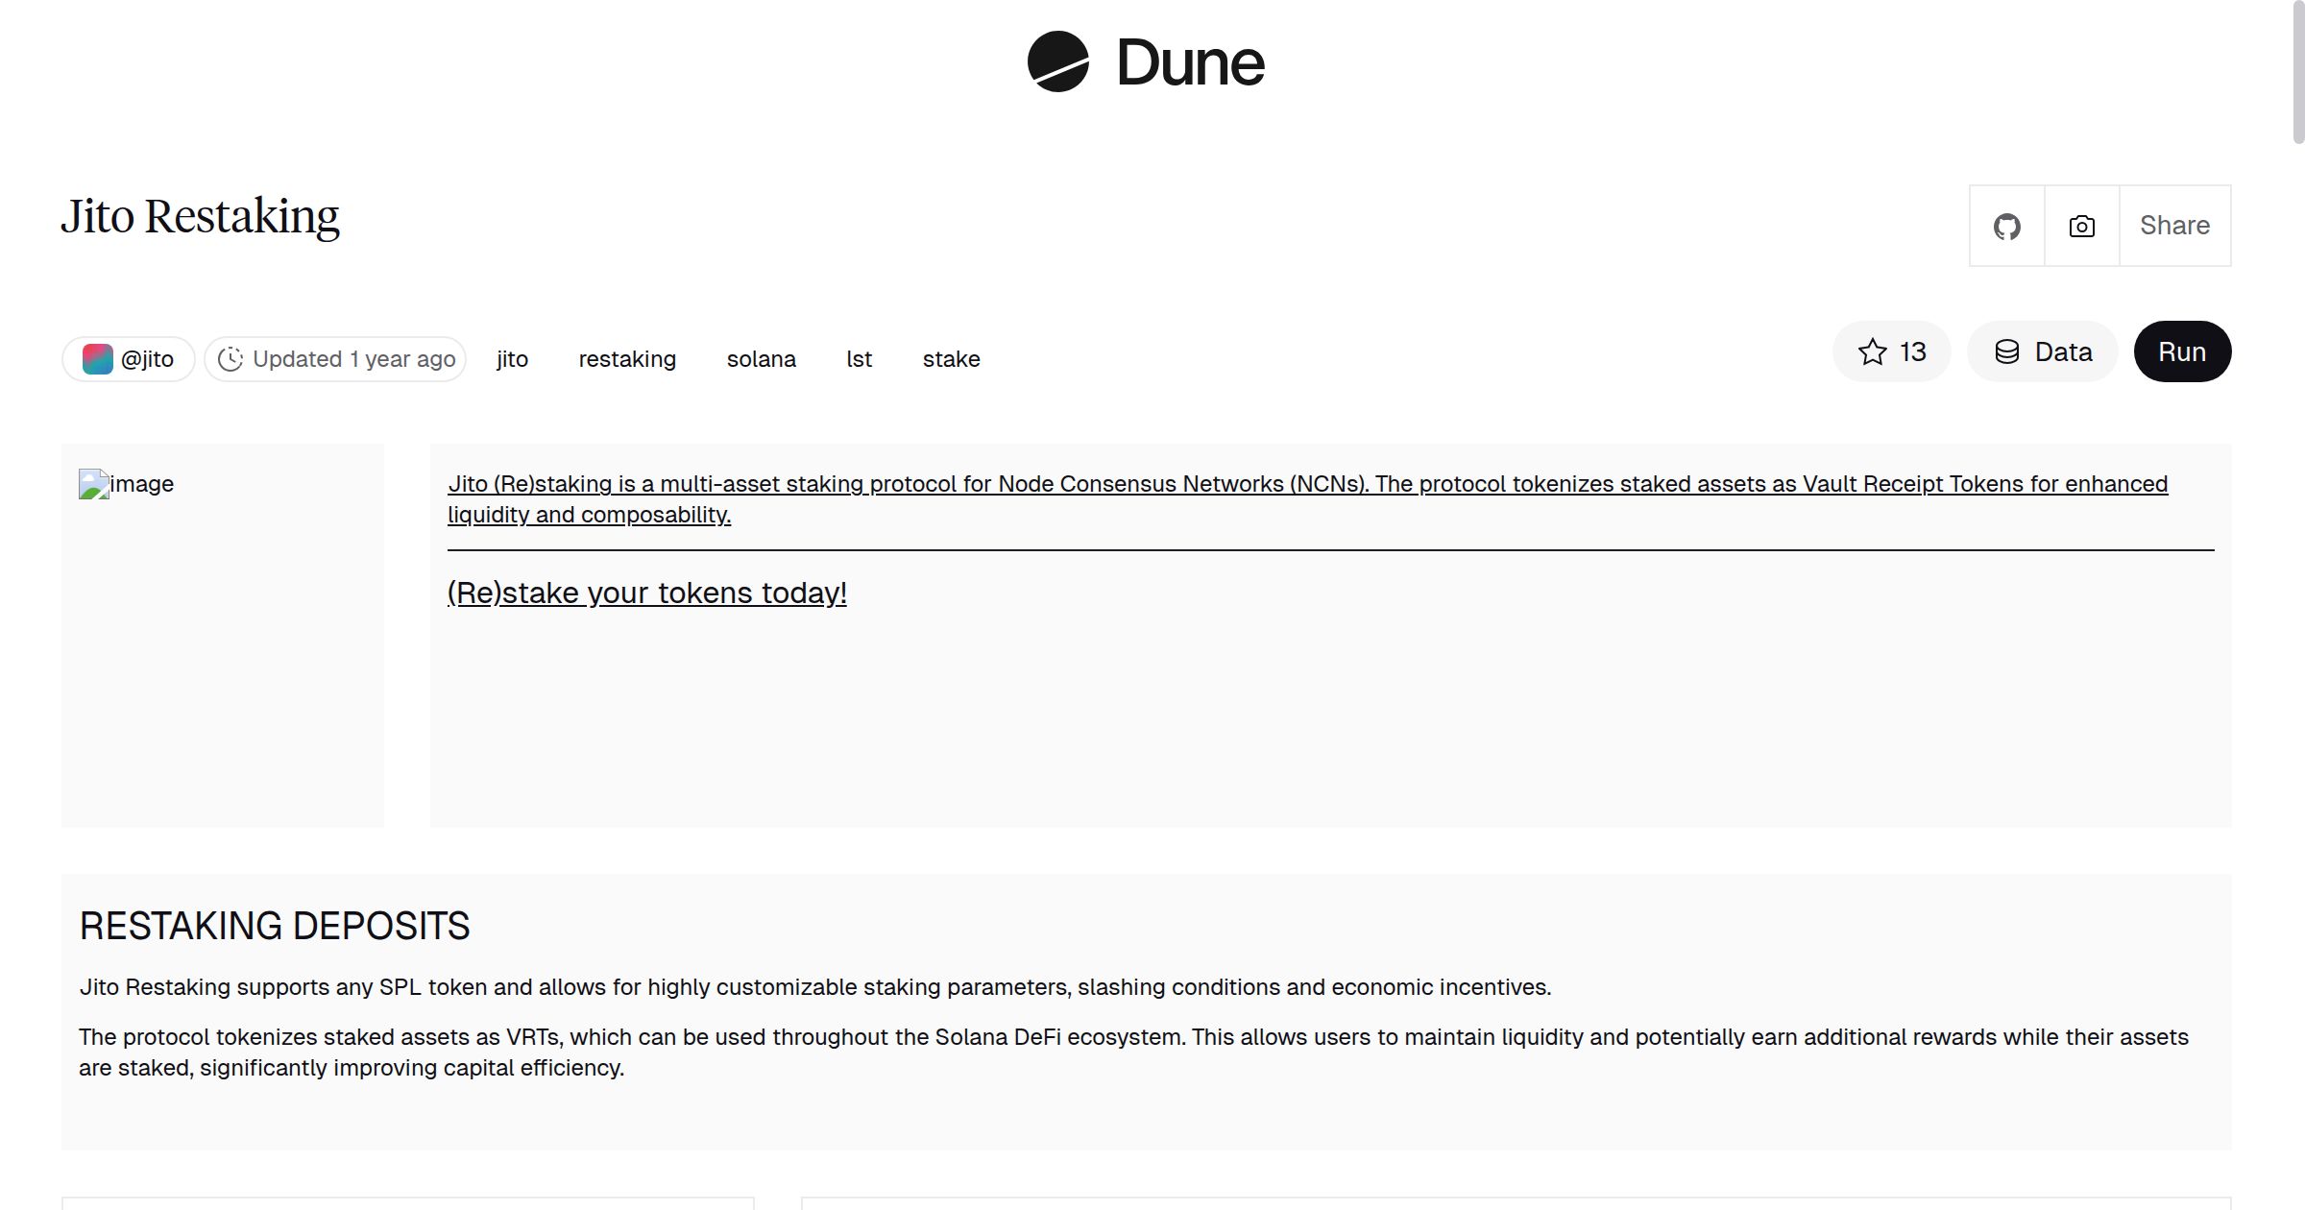Viewport: 2305px width, 1210px height.
Task: Run the dashboard query
Action: (2182, 351)
